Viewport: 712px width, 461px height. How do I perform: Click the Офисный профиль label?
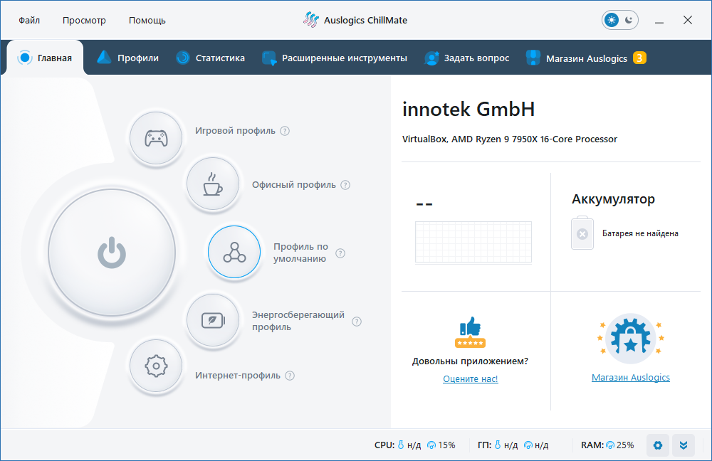294,185
